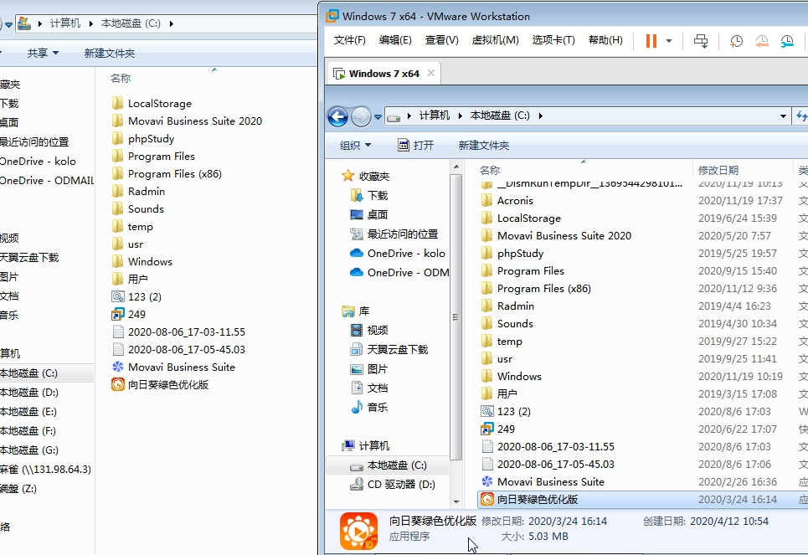Click the 打开 button in the toolbar
808x555 pixels.
pyautogui.click(x=416, y=145)
